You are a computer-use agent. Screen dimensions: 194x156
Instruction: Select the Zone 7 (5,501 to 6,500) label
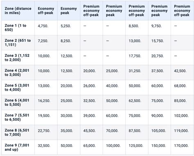point(17,117)
